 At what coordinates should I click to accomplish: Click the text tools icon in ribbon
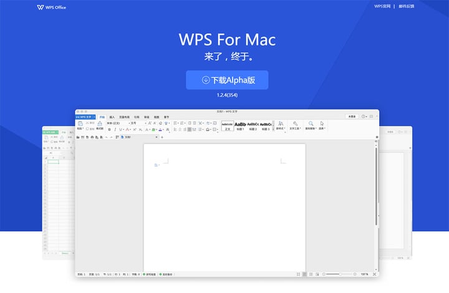click(295, 125)
